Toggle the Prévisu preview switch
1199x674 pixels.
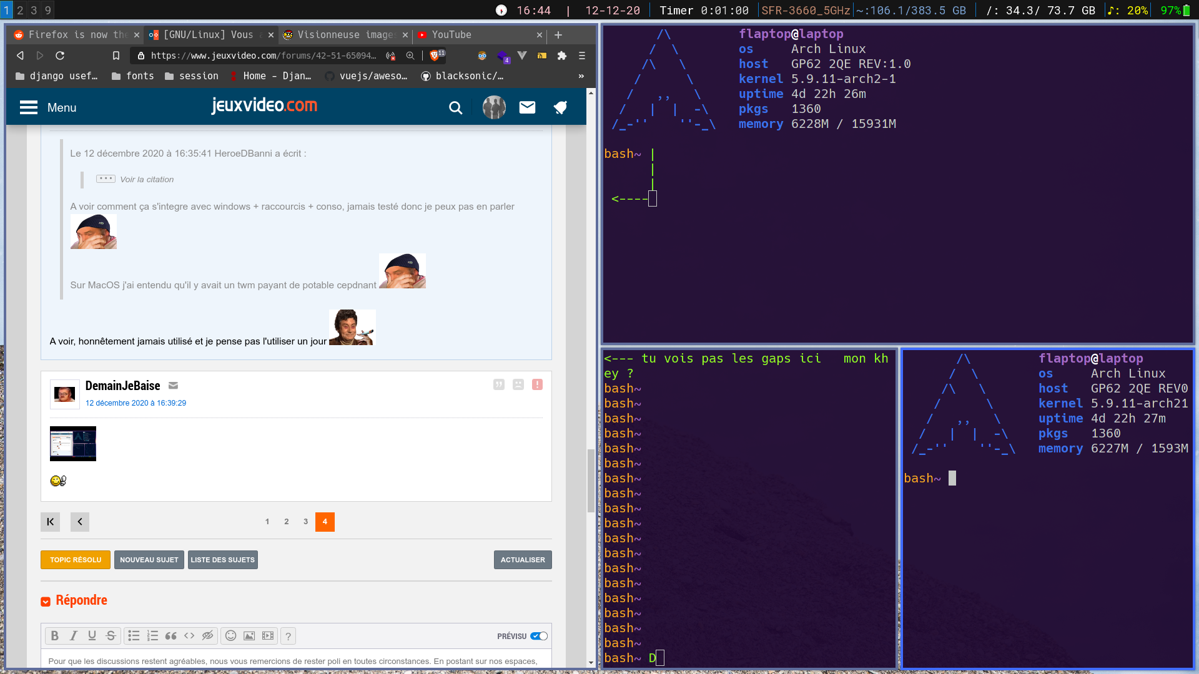click(x=538, y=636)
